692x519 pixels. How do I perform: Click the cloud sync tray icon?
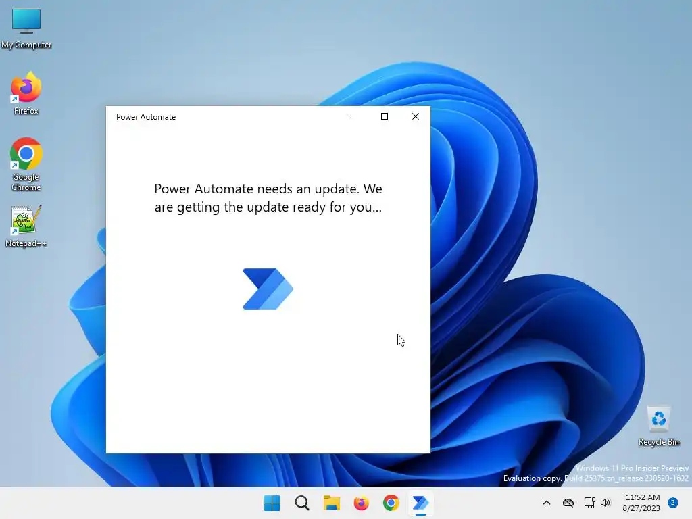click(568, 503)
